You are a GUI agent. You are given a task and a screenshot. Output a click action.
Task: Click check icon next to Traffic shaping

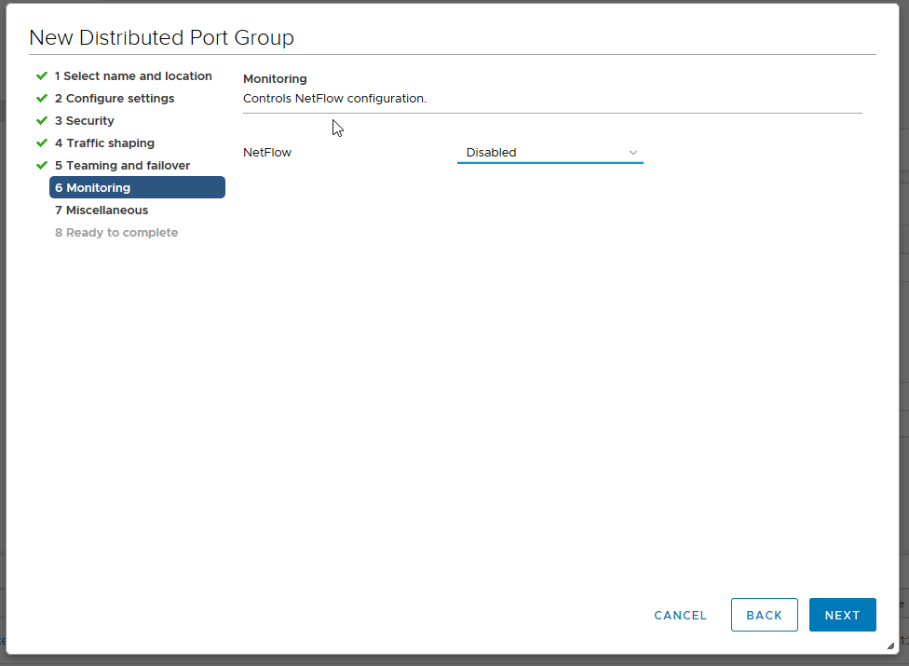click(42, 143)
